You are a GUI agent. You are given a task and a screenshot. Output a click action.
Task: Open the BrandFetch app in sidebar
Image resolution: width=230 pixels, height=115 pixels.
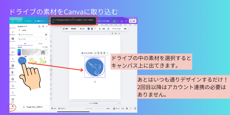coord(13,33)
